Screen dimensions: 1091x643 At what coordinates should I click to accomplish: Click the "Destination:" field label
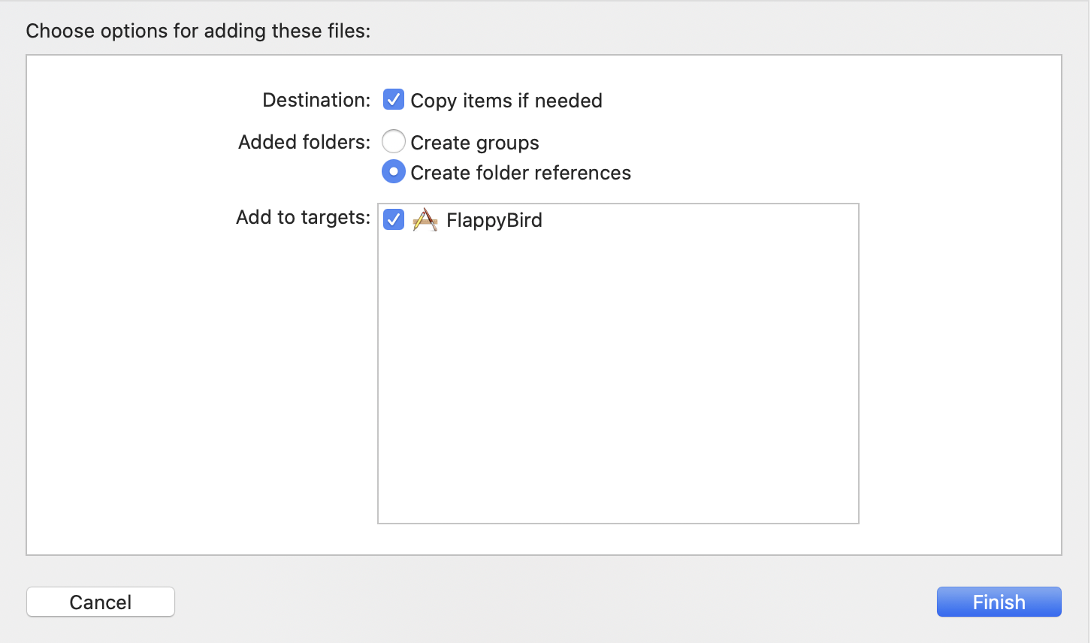316,100
